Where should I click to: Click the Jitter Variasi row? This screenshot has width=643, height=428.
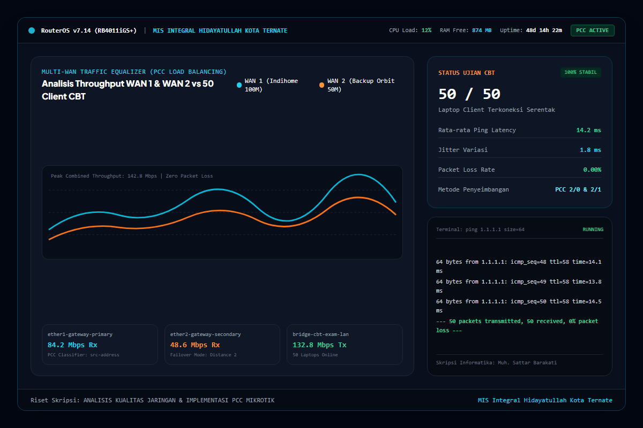coord(520,150)
